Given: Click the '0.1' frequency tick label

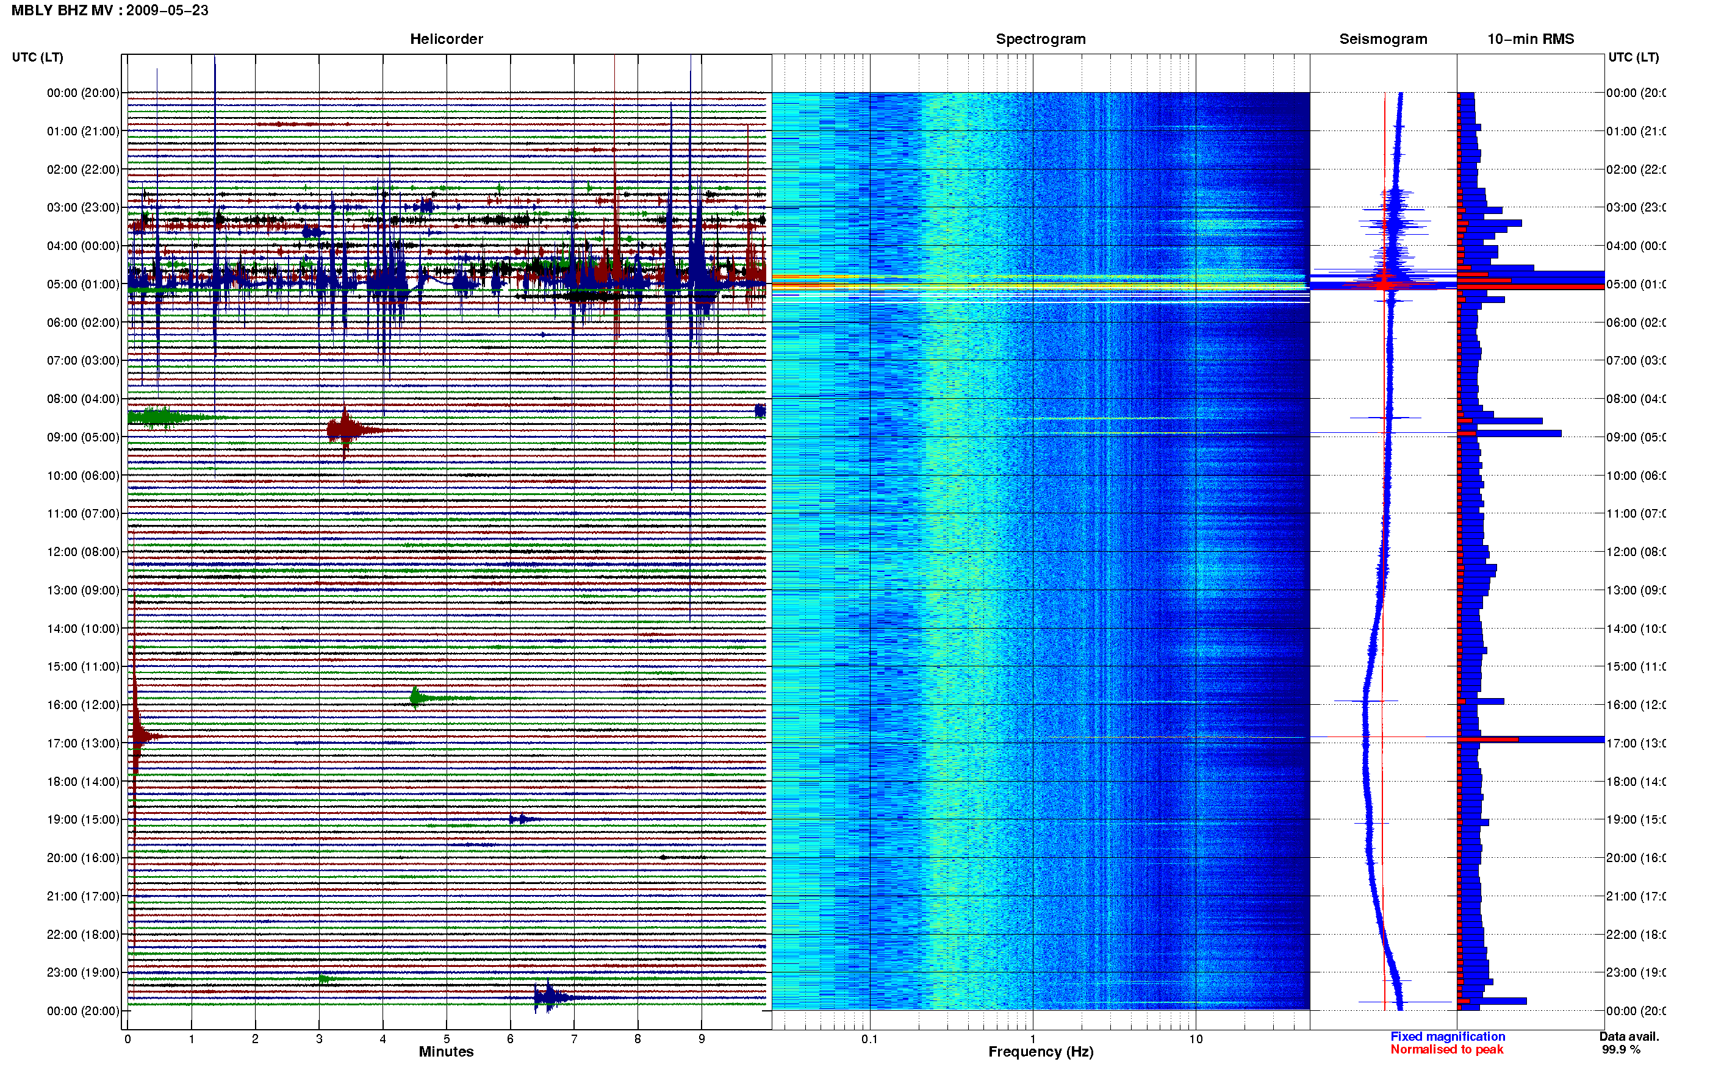Looking at the screenshot, I should pyautogui.click(x=869, y=1039).
